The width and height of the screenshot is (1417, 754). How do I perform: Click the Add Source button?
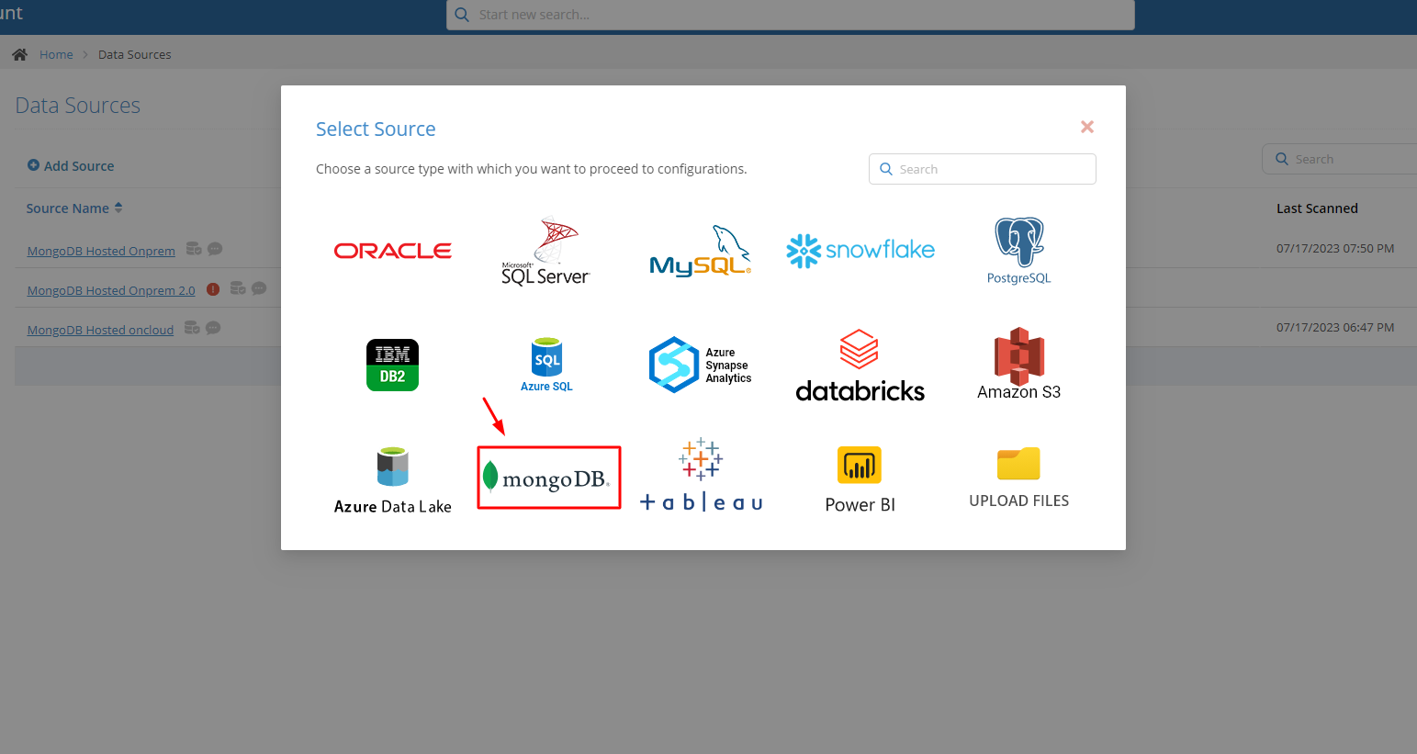tap(71, 165)
